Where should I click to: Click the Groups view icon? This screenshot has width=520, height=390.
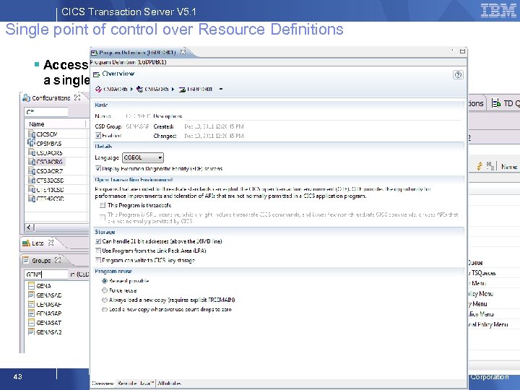pos(26,260)
